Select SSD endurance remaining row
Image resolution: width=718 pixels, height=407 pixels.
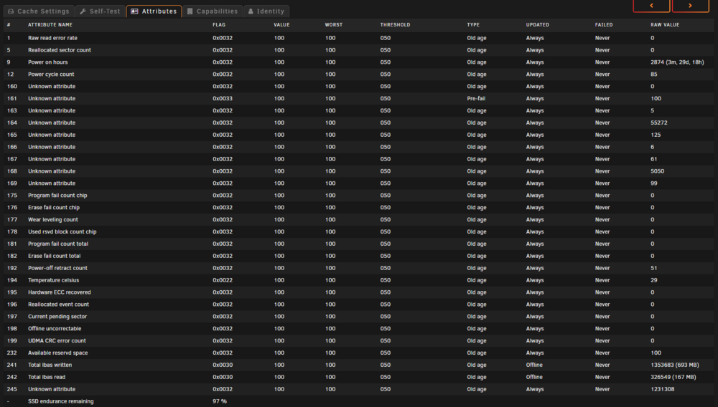[x=359, y=401]
